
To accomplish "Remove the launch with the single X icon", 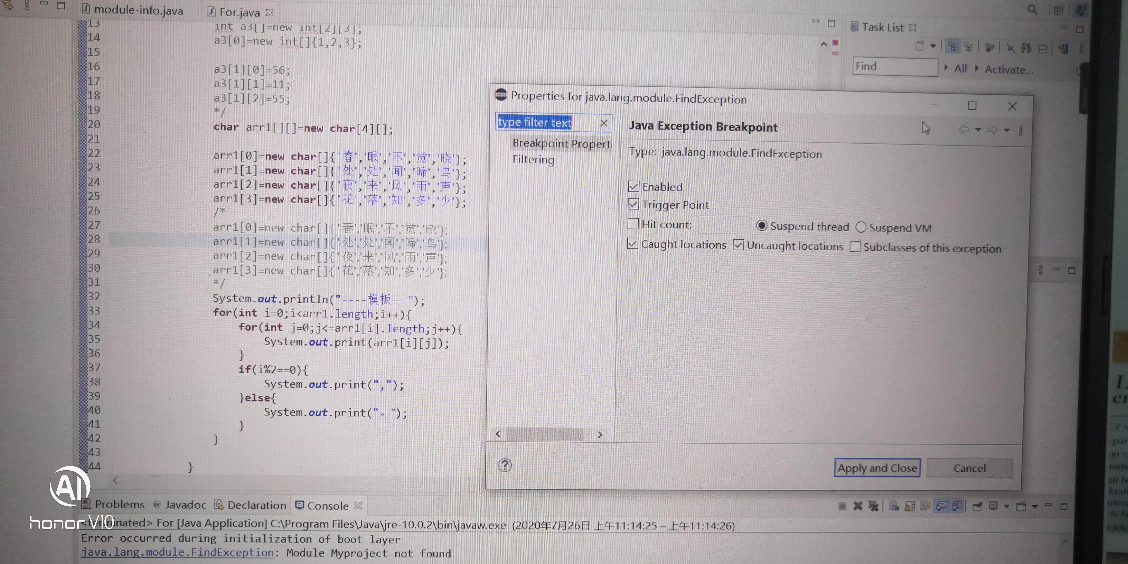I will click(858, 506).
